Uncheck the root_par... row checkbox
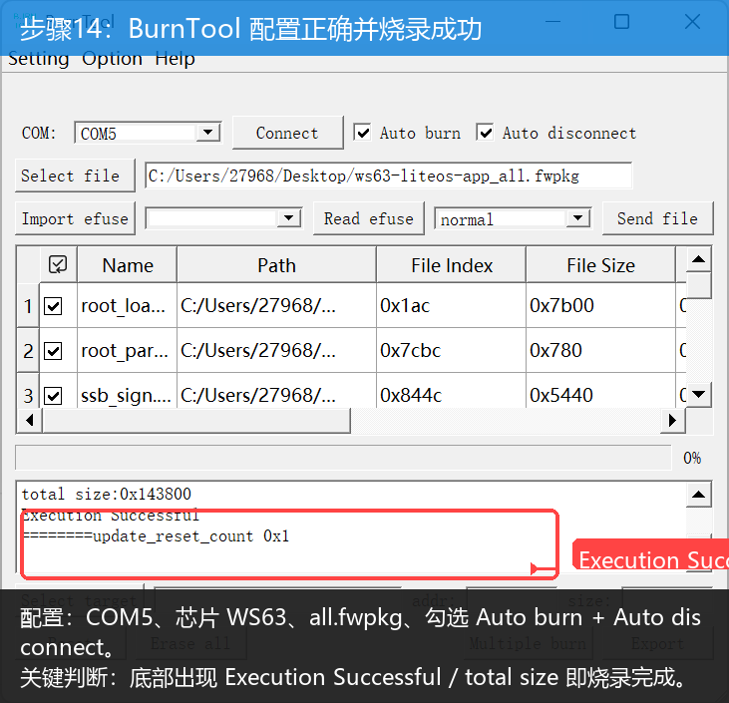729x703 pixels. click(53, 351)
